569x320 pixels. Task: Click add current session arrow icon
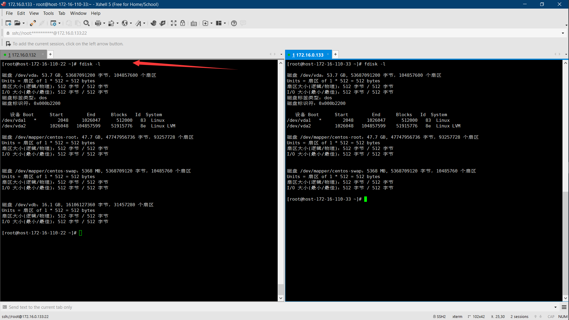(8, 44)
